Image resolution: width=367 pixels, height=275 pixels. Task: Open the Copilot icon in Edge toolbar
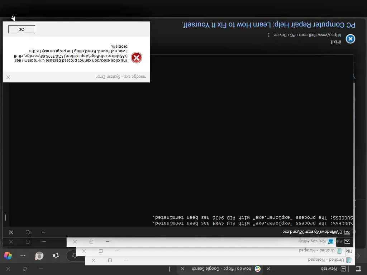8,256
